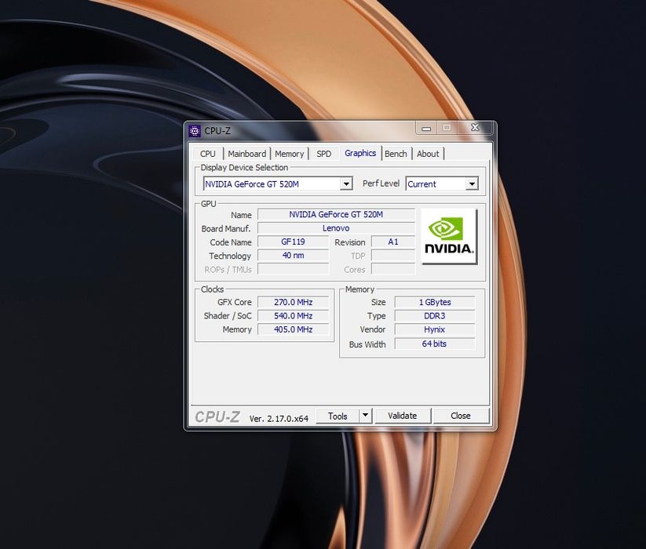646x549 pixels.
Task: Open the Bench tab
Action: [396, 154]
